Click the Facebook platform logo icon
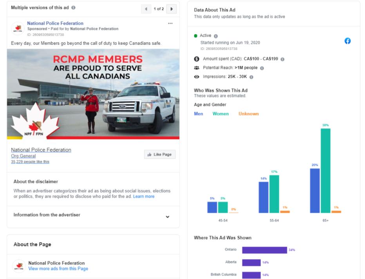365x279 pixels. [347, 41]
